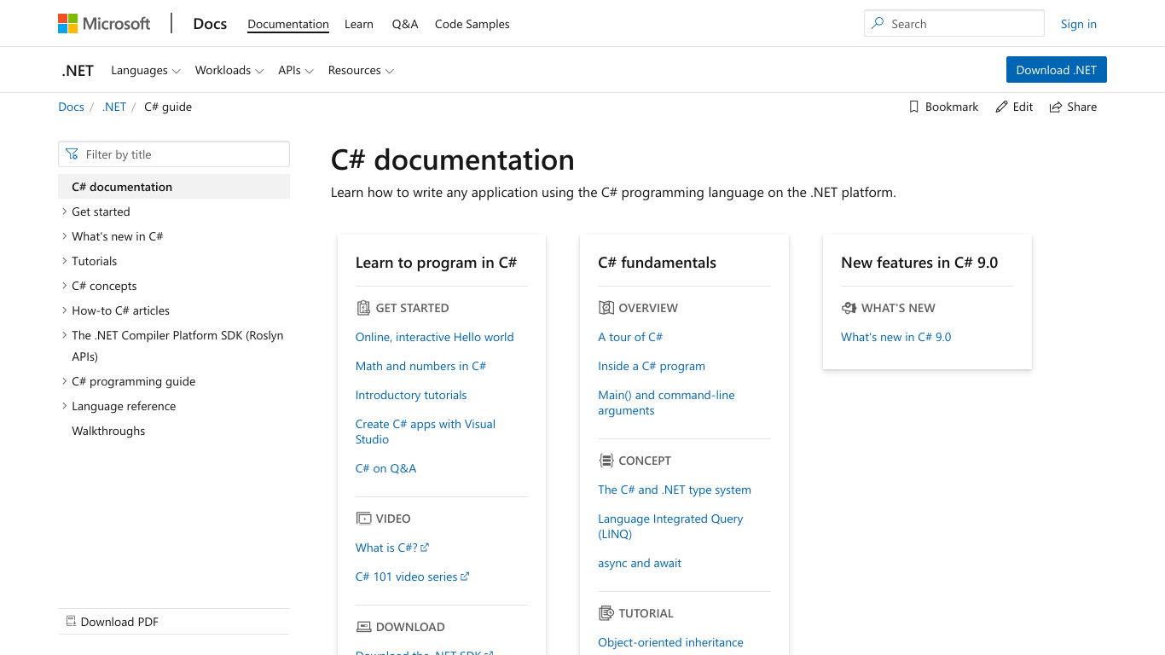Image resolution: width=1165 pixels, height=655 pixels.
Task: Click the Download .NET button
Action: pyautogui.click(x=1057, y=70)
